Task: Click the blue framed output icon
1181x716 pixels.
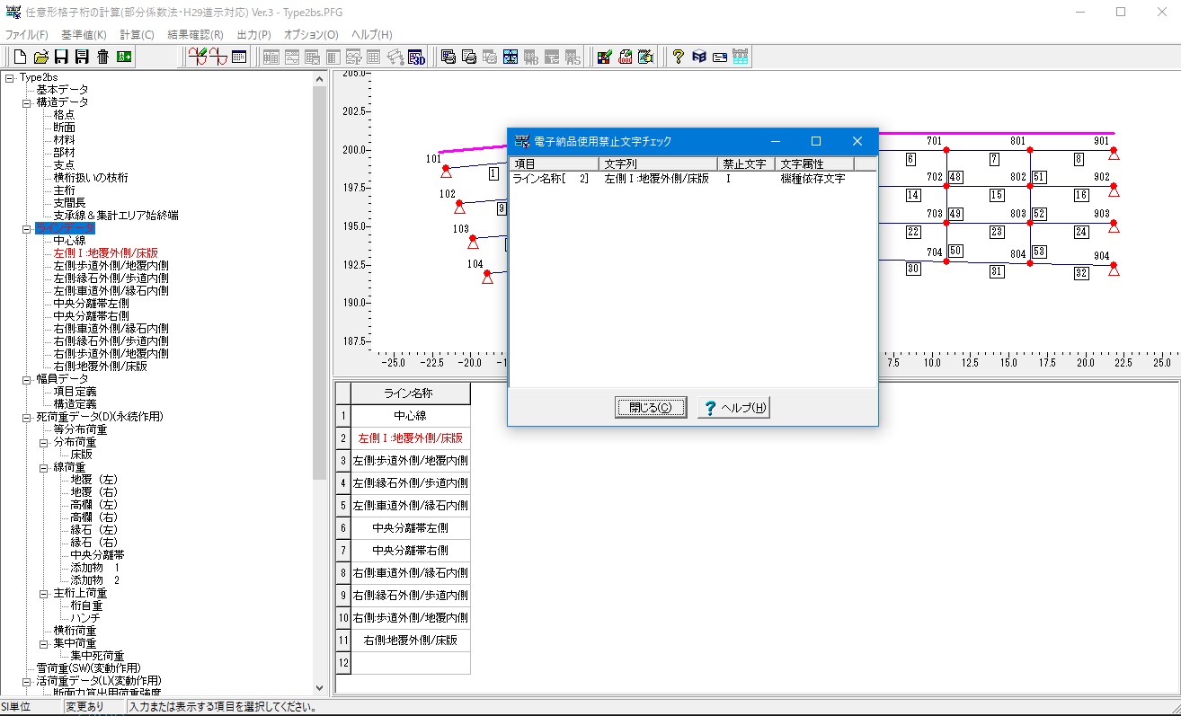Action: [510, 57]
